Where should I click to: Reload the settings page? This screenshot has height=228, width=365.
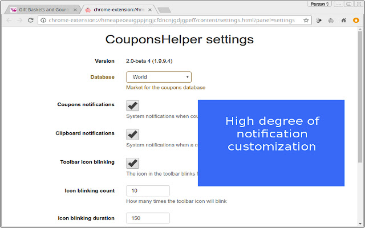(30, 21)
